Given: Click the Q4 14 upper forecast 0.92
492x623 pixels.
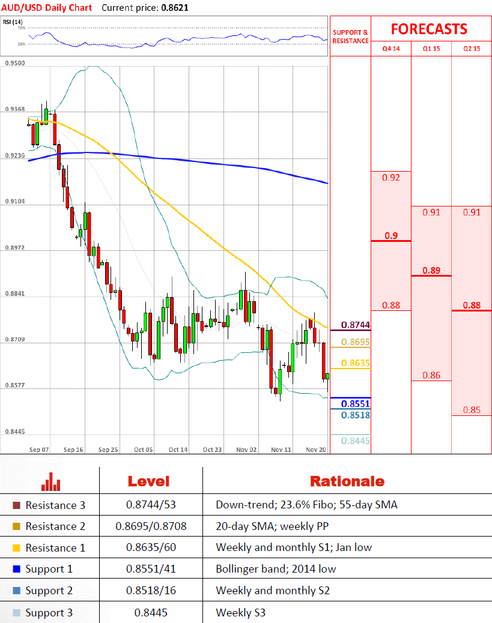Looking at the screenshot, I should click(x=391, y=178).
